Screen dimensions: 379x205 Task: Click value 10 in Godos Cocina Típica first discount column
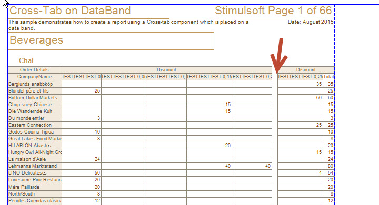coord(97,132)
